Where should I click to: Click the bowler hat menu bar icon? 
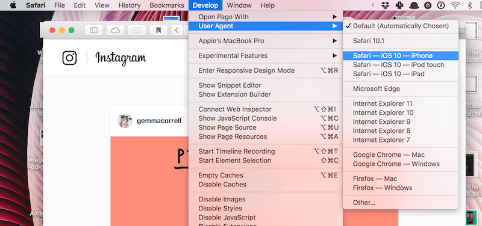(414, 5)
